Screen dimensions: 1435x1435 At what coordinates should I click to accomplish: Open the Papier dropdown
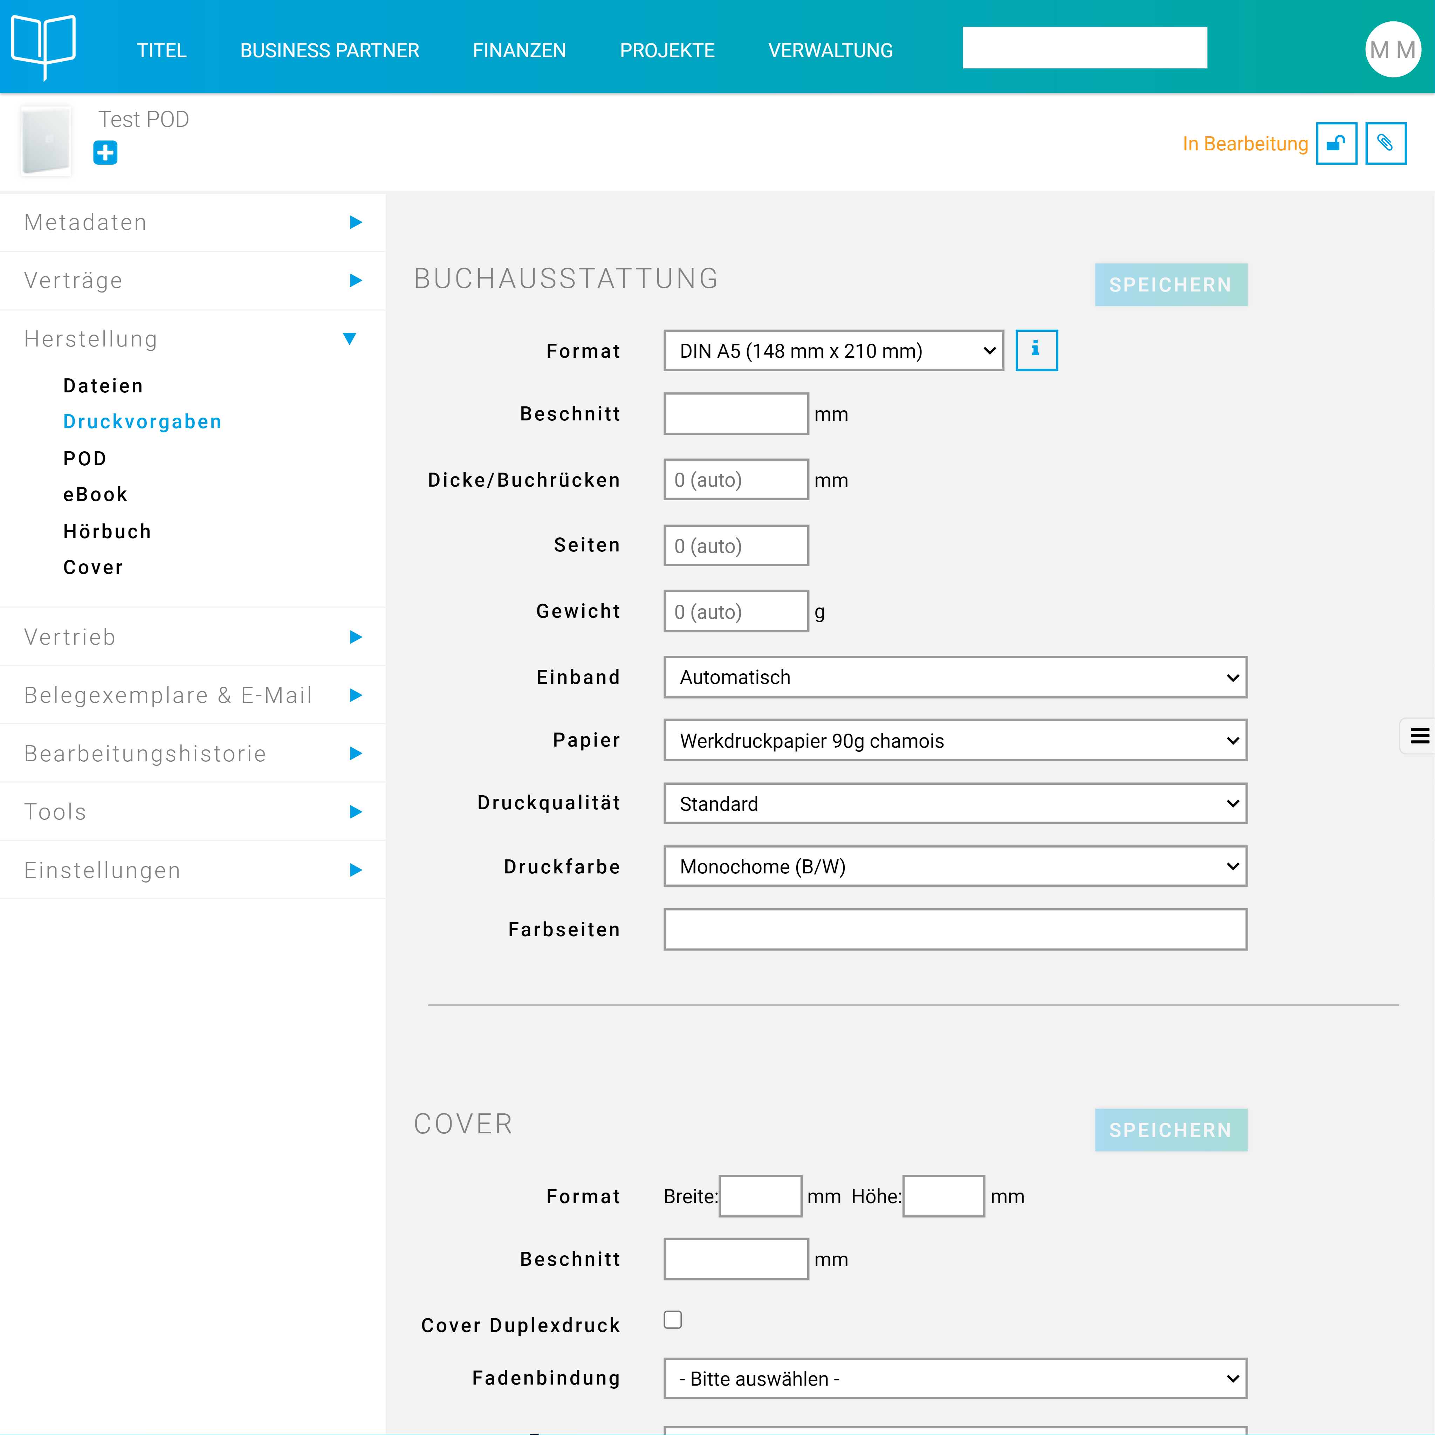pyautogui.click(x=954, y=741)
